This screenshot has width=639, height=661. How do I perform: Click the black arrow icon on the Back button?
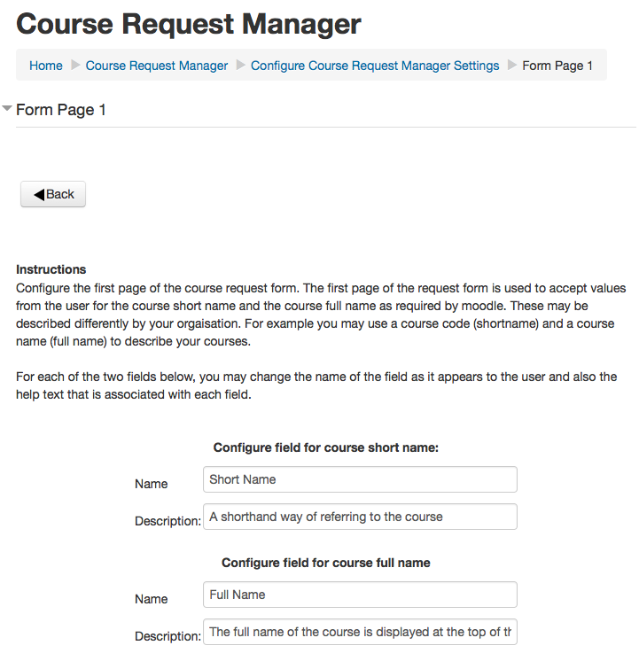pos(39,194)
